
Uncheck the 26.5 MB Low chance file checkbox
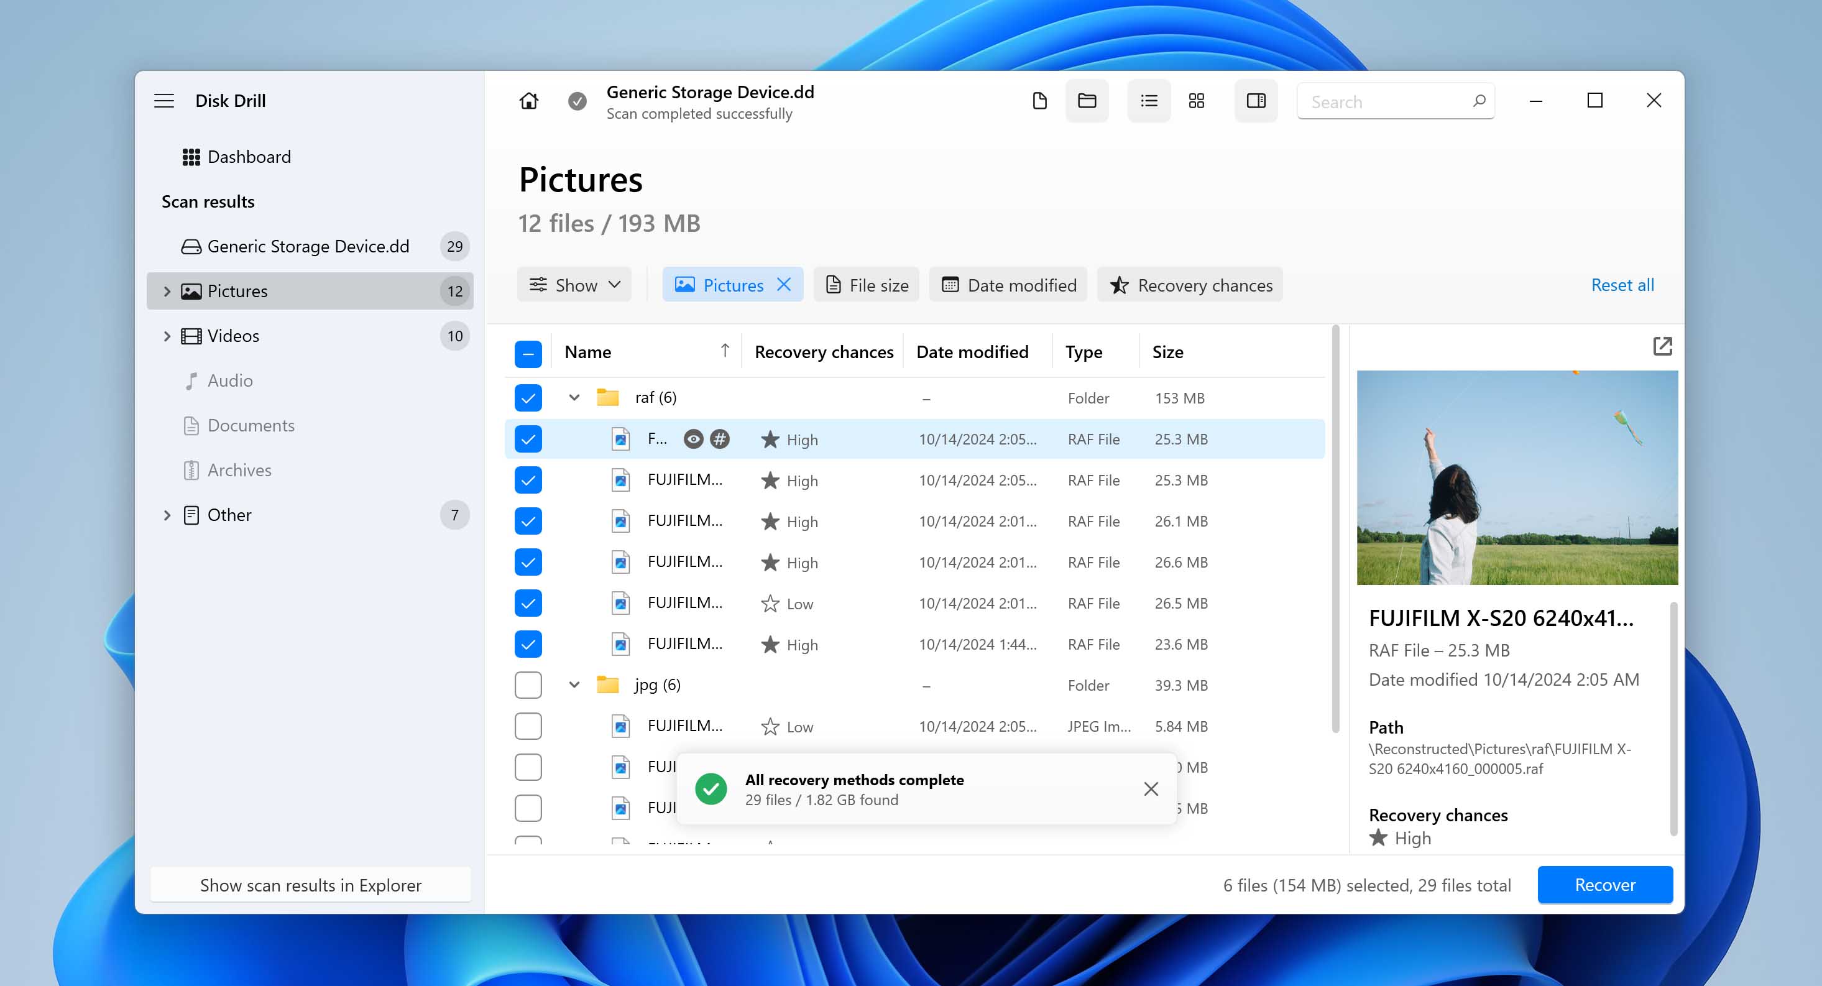(x=528, y=602)
